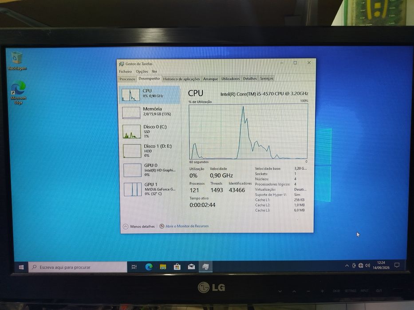Image resolution: width=414 pixels, height=310 pixels.
Task: Select Disco 0 (C:) SSD entry
Action: click(x=150, y=131)
